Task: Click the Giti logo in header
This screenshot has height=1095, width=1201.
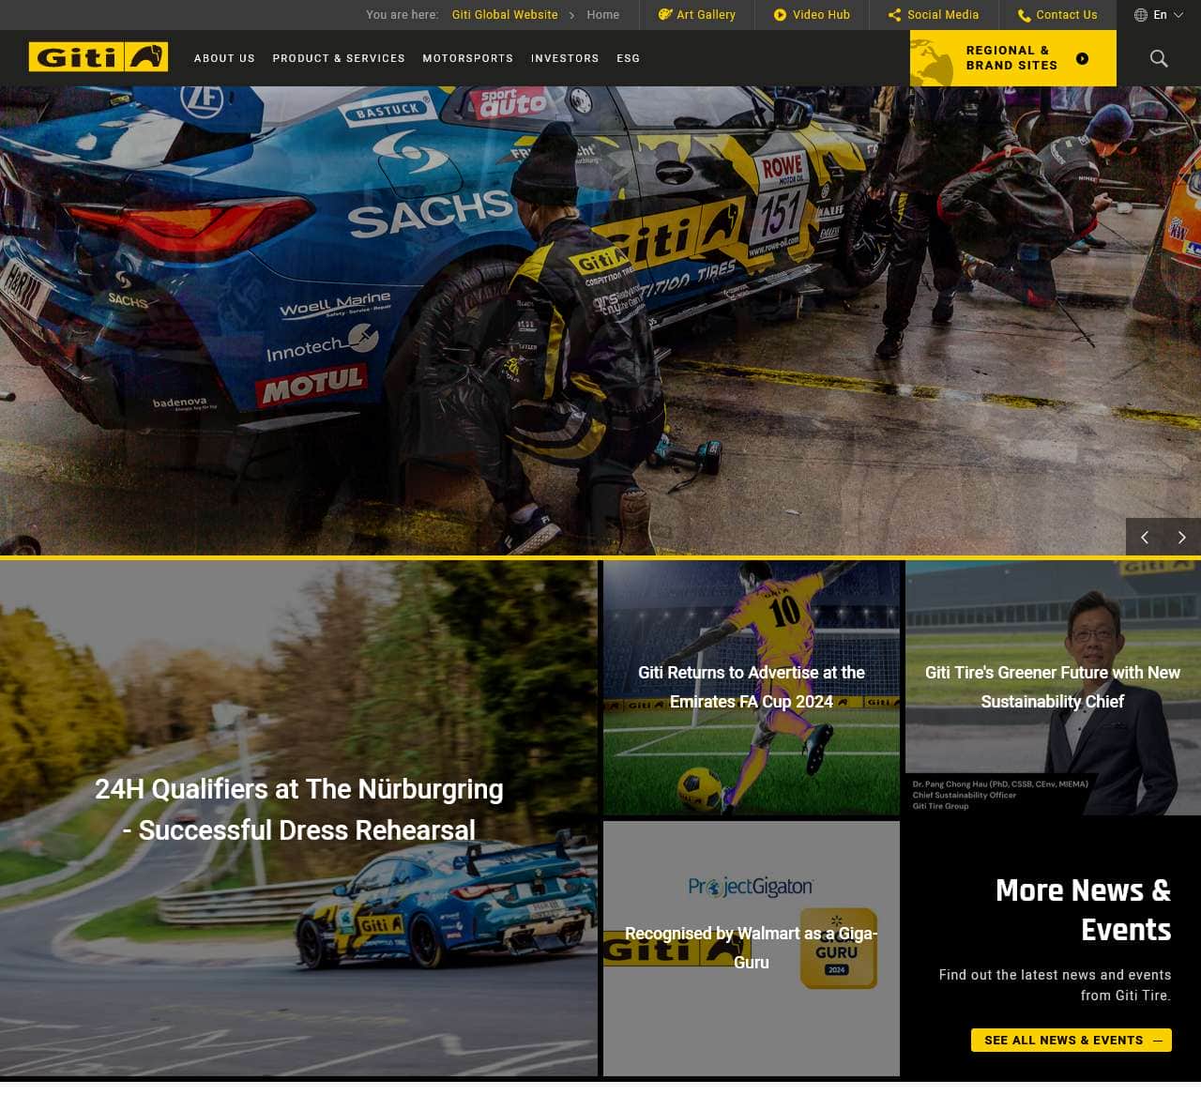Action: [x=99, y=57]
